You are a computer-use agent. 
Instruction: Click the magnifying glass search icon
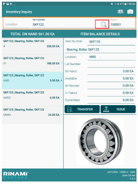[104, 25]
